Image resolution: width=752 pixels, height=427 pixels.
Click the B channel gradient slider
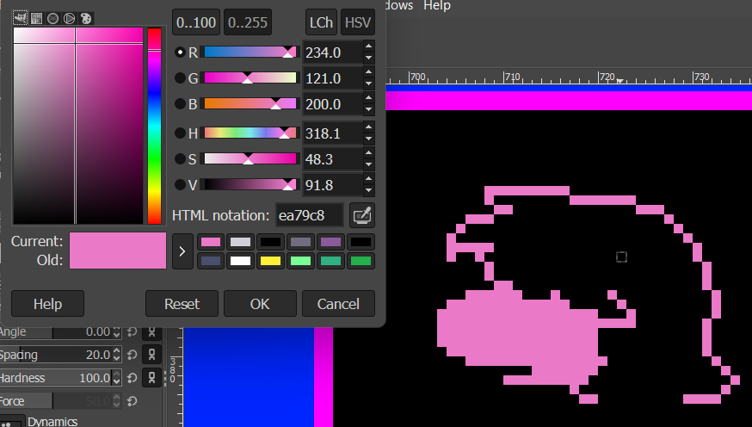tap(250, 104)
